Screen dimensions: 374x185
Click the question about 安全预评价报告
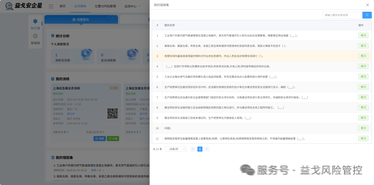236,97
